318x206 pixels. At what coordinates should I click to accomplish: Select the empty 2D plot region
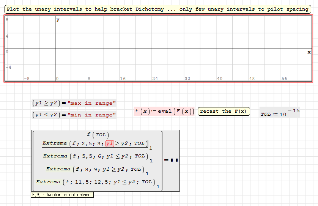182,38
